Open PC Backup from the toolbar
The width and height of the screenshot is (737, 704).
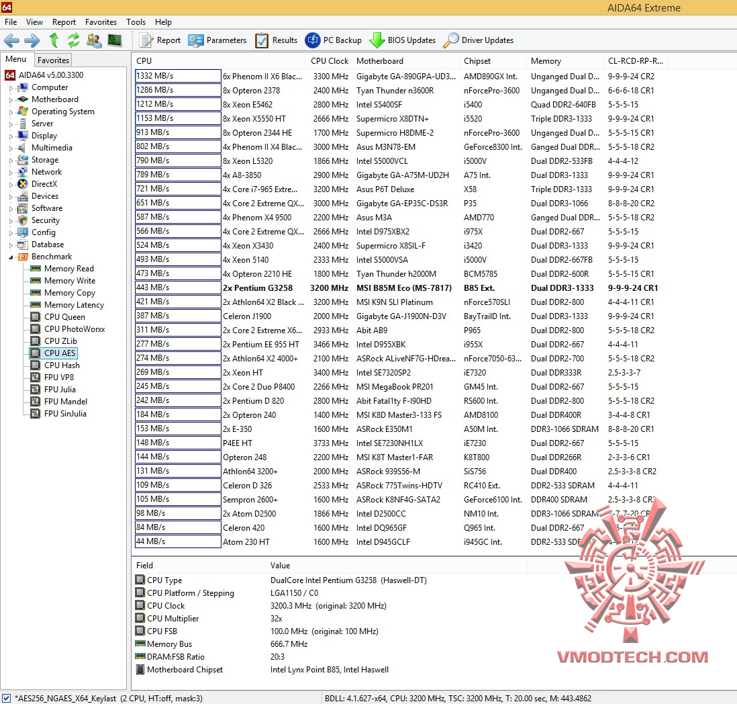[333, 40]
